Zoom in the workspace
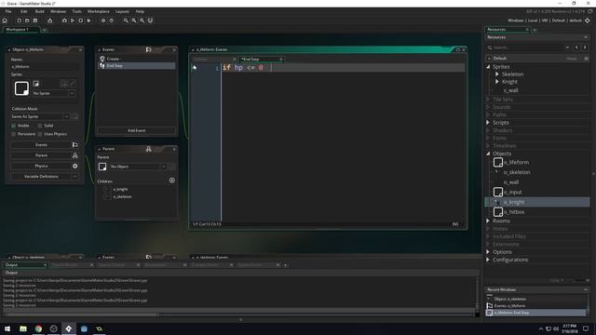Viewport: 596px width, 335px height. click(x=142, y=20)
